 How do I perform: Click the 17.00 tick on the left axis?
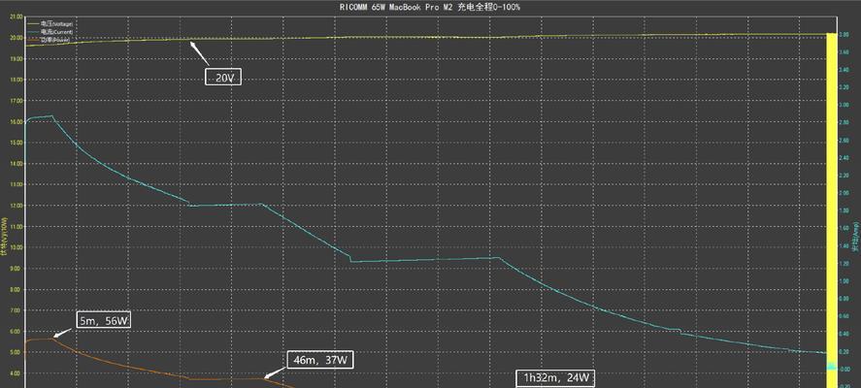[16, 101]
